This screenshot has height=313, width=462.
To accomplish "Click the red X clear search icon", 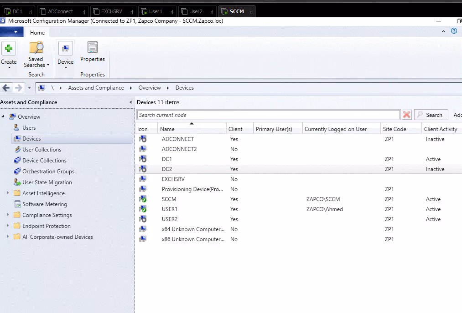I will 407,115.
